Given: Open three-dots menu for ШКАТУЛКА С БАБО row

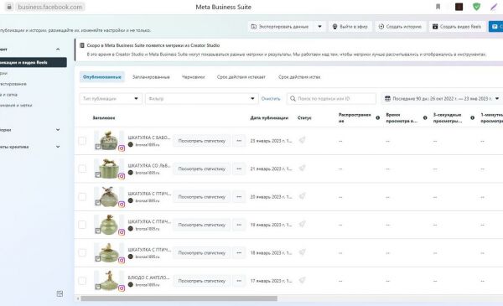Looking at the screenshot, I should pyautogui.click(x=239, y=141).
